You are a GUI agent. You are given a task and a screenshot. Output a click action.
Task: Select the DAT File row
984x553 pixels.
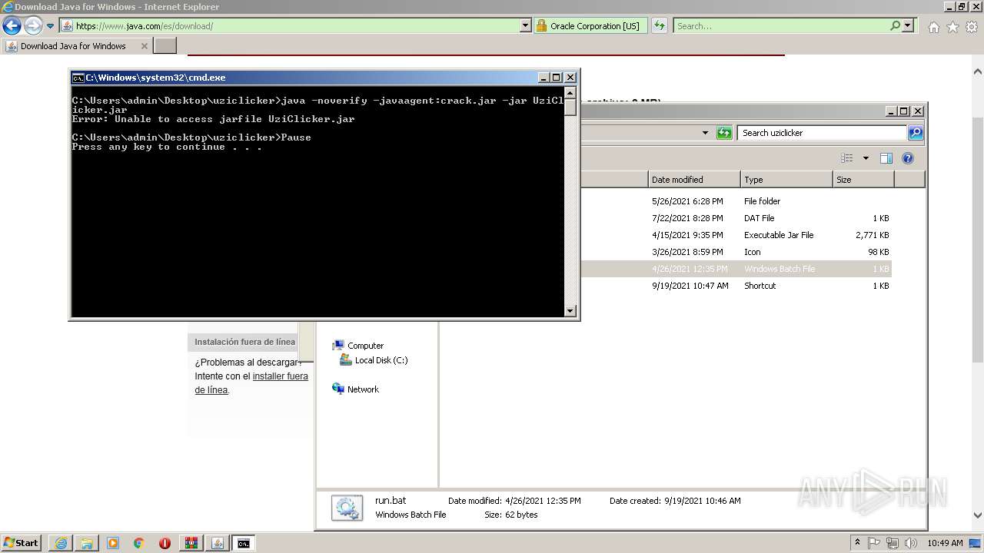tap(736, 218)
